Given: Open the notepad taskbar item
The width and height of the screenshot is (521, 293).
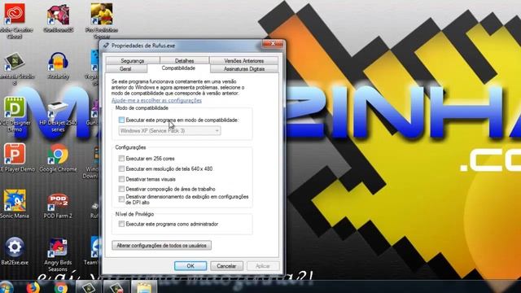Looking at the screenshot, I should 144,287.
